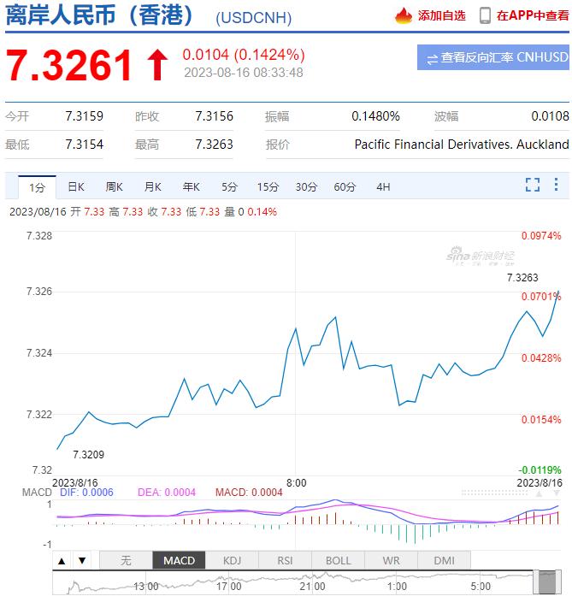Click the overview timeline at 5:00
The width and height of the screenshot is (572, 608).
pos(481,587)
